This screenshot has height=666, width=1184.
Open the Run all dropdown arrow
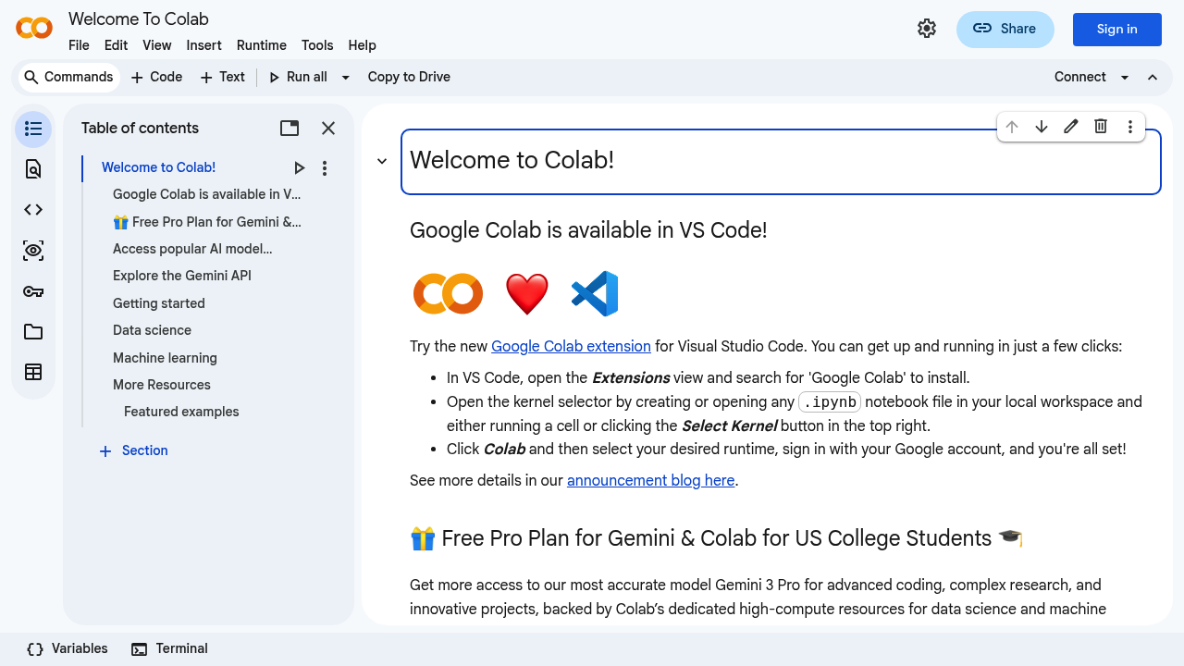[345, 77]
